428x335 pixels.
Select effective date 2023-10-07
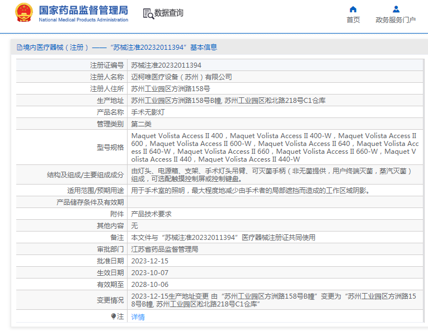pos(149,272)
